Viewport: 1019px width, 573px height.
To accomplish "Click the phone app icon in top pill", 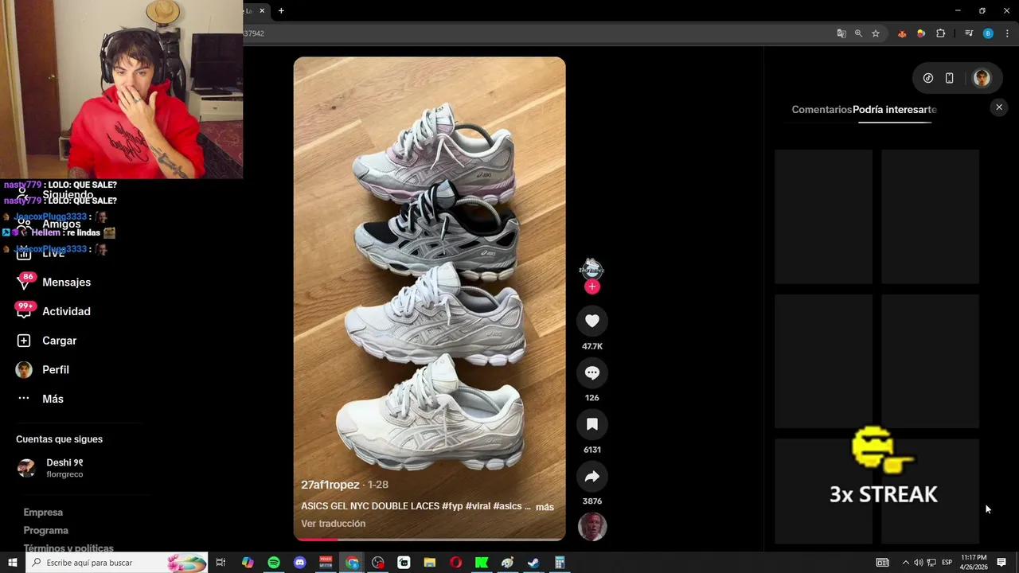I will tap(949, 78).
